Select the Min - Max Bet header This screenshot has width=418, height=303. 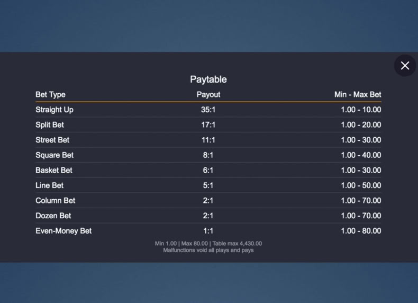(358, 94)
